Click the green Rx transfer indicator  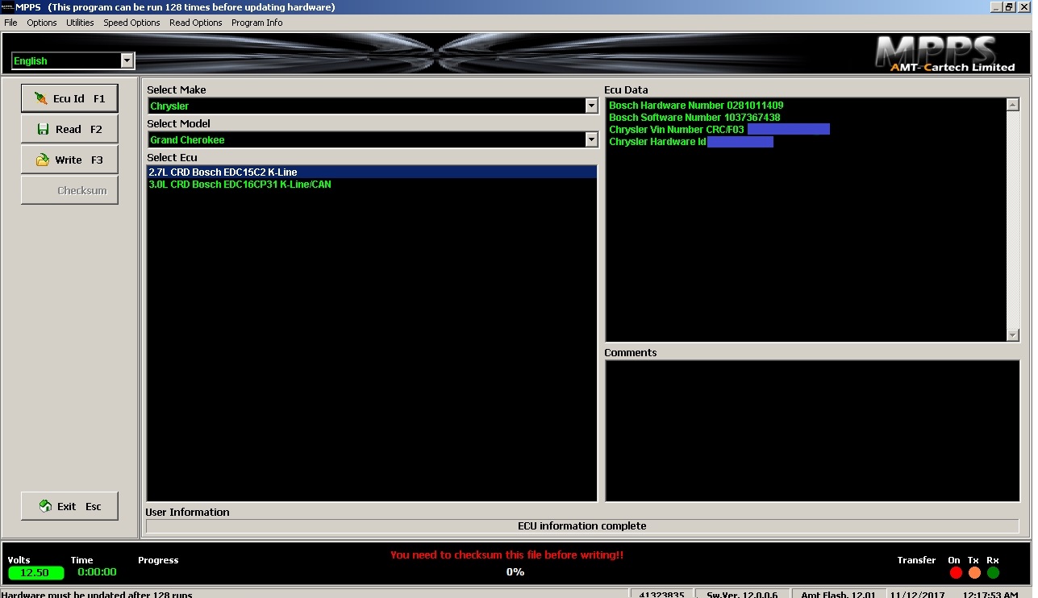coord(993,572)
